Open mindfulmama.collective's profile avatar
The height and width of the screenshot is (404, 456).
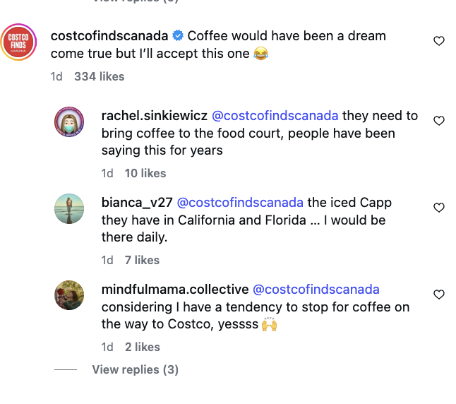(70, 296)
